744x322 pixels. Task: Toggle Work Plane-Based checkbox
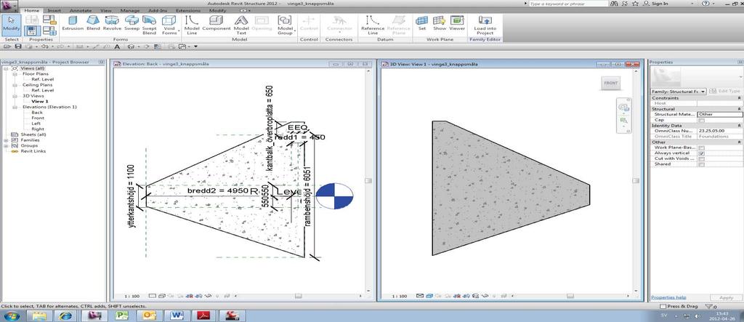702,148
